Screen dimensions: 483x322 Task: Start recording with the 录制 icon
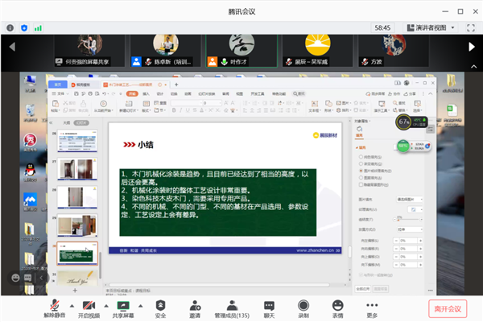[x=303, y=305]
